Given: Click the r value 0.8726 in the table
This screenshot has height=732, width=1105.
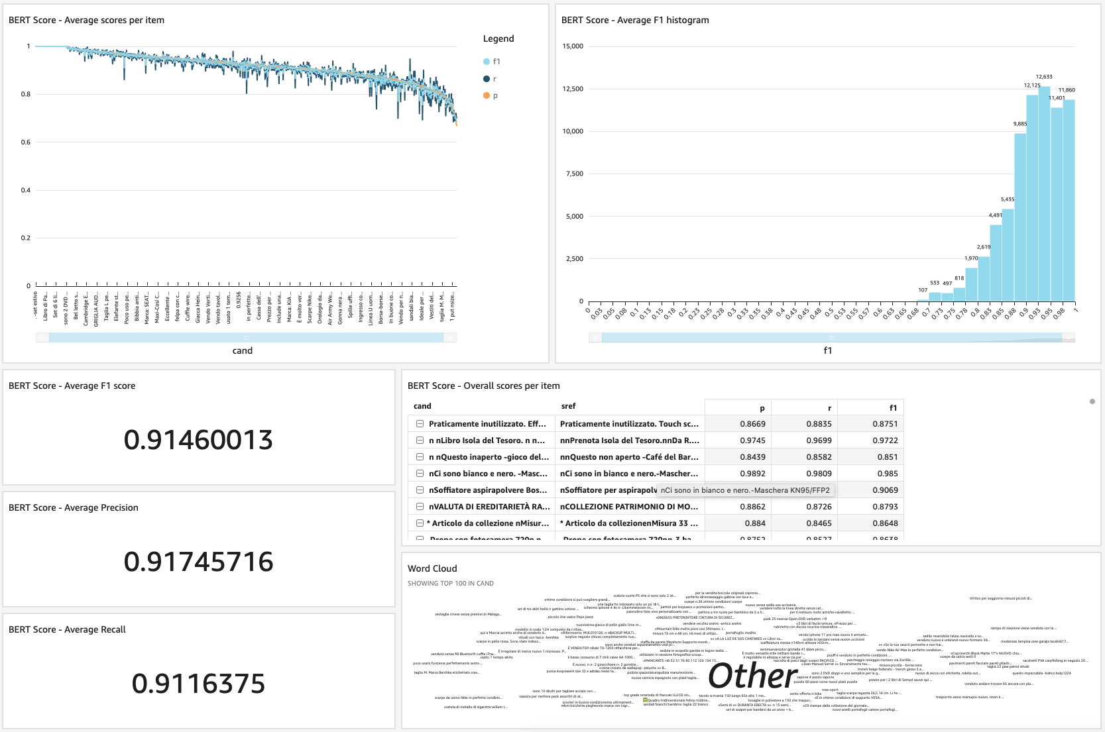Looking at the screenshot, I should (819, 507).
